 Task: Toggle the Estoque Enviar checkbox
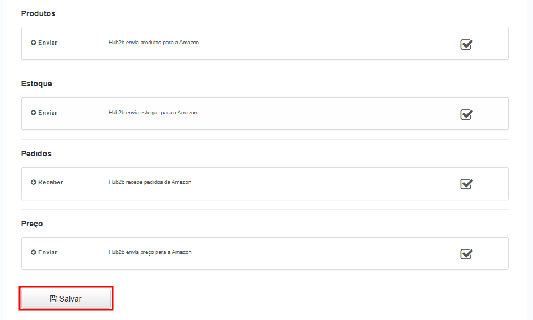pyautogui.click(x=466, y=114)
